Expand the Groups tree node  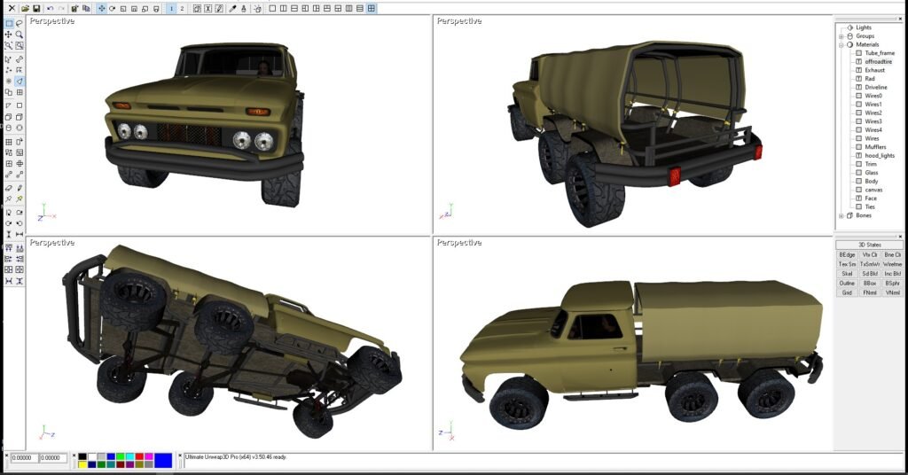[841, 36]
